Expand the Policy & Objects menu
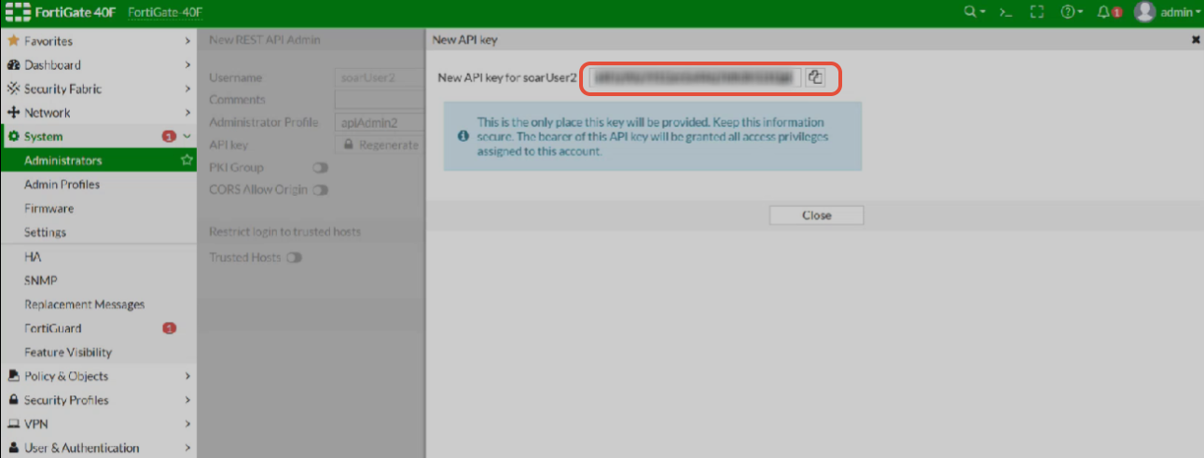The height and width of the screenshot is (458, 1204). click(x=98, y=377)
